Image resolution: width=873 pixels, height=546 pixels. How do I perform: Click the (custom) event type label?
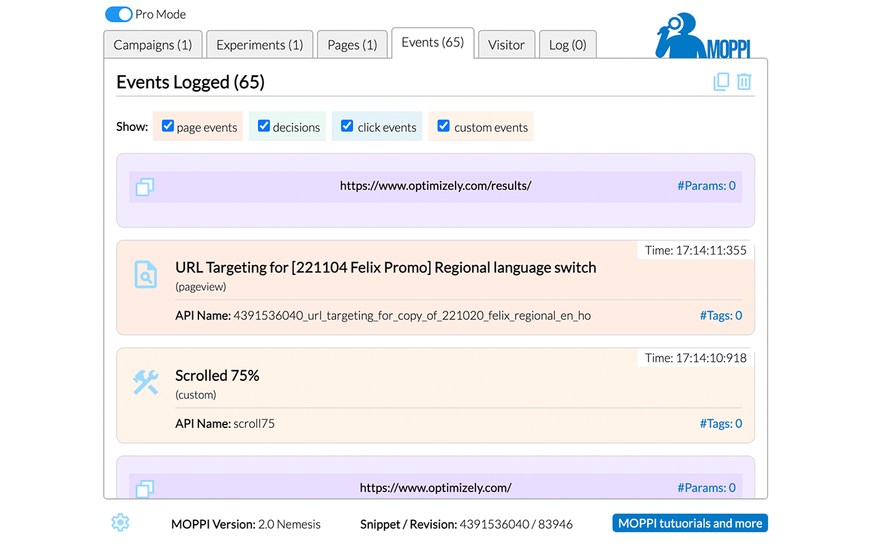(196, 394)
